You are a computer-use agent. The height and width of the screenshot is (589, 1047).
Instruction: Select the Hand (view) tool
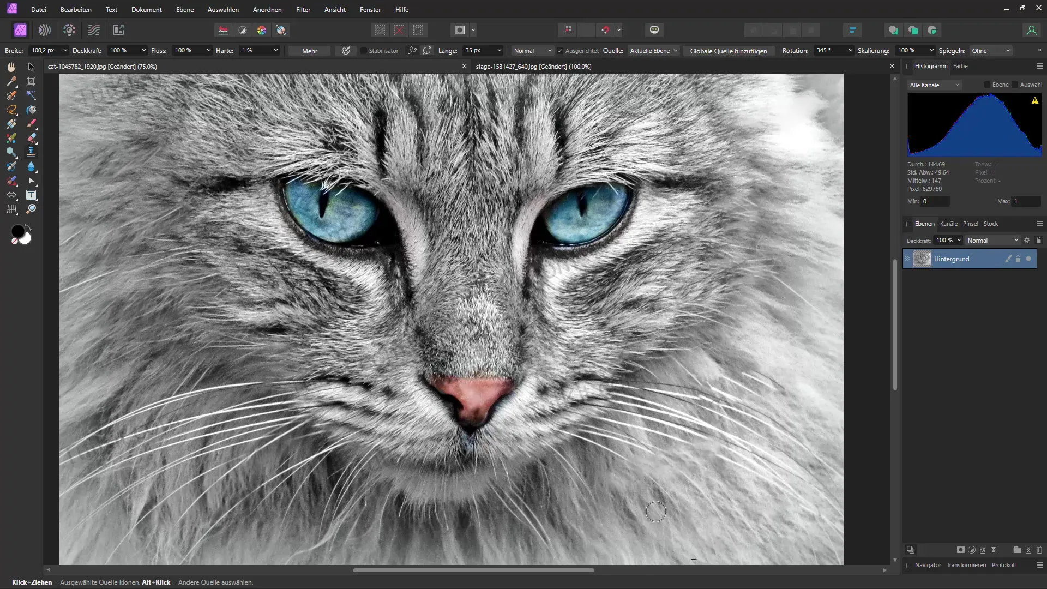coord(11,67)
